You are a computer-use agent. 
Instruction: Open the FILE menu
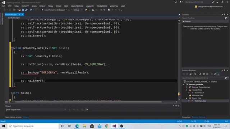pos(3,6)
